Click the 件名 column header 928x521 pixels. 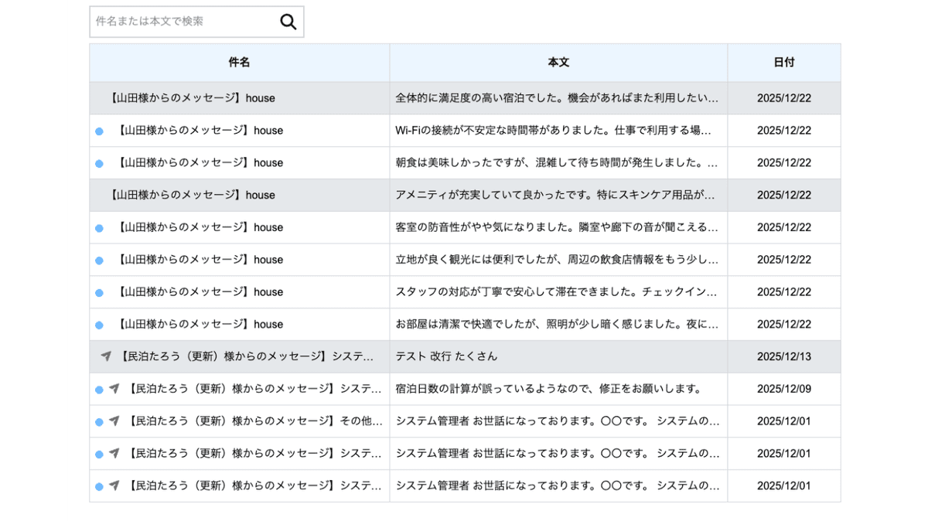239,63
